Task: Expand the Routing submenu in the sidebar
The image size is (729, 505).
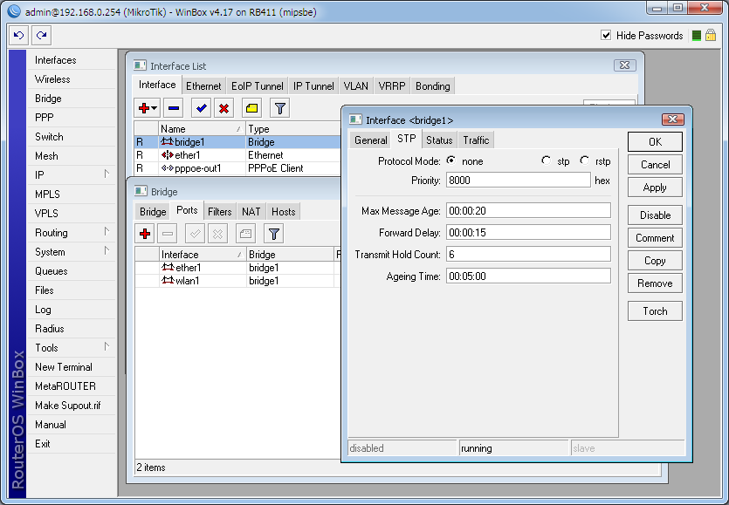Action: pos(107,232)
